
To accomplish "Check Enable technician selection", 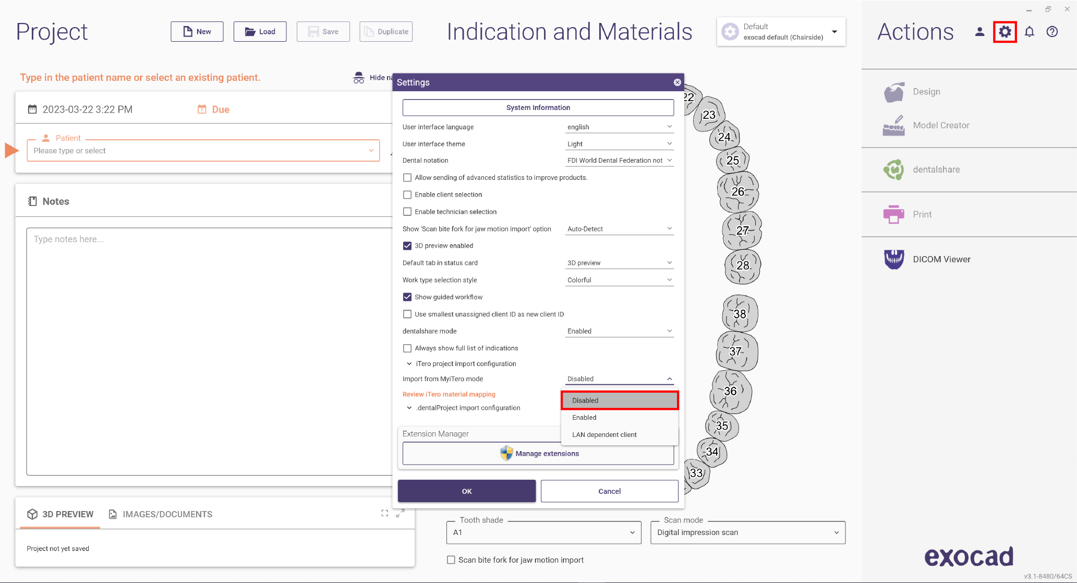I will tap(407, 212).
